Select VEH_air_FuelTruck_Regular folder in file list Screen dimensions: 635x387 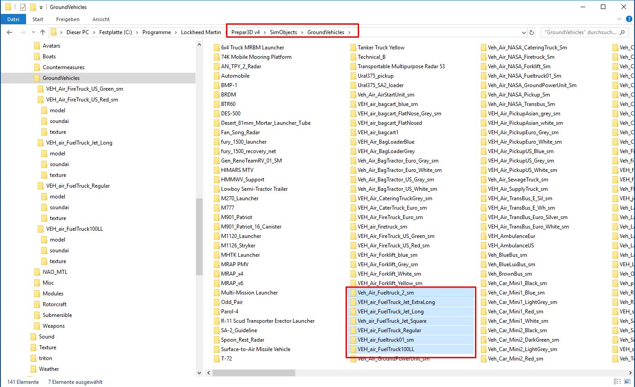click(x=411, y=330)
